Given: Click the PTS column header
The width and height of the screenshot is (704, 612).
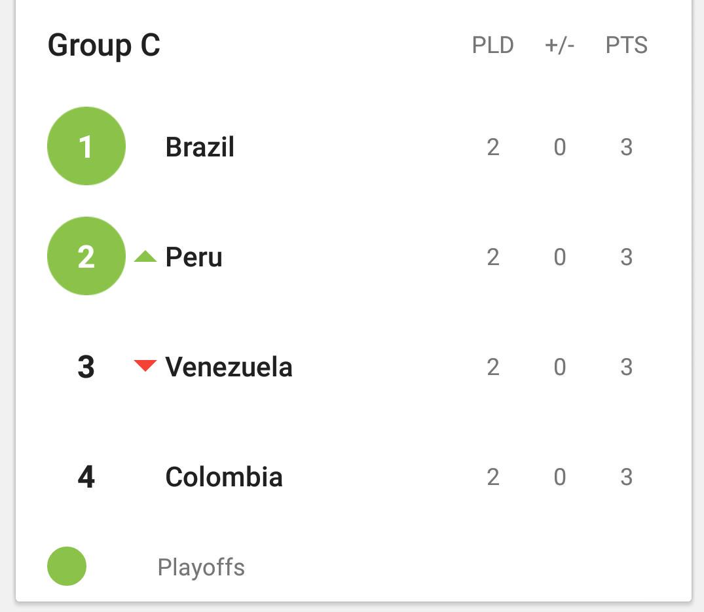Looking at the screenshot, I should [x=627, y=46].
